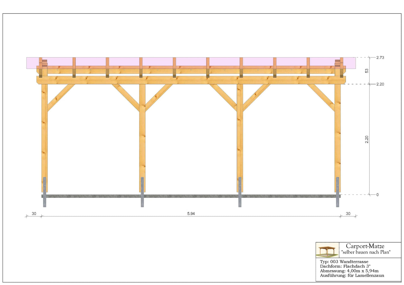Viewport: 404px width, 285px height.
Task: Click the 0 ground level label
Action: pyautogui.click(x=377, y=195)
